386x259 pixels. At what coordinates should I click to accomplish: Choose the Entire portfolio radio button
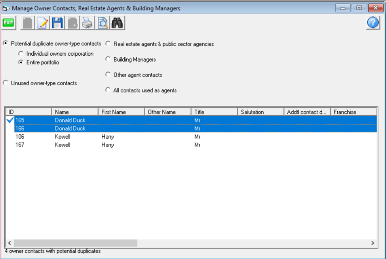click(21, 62)
